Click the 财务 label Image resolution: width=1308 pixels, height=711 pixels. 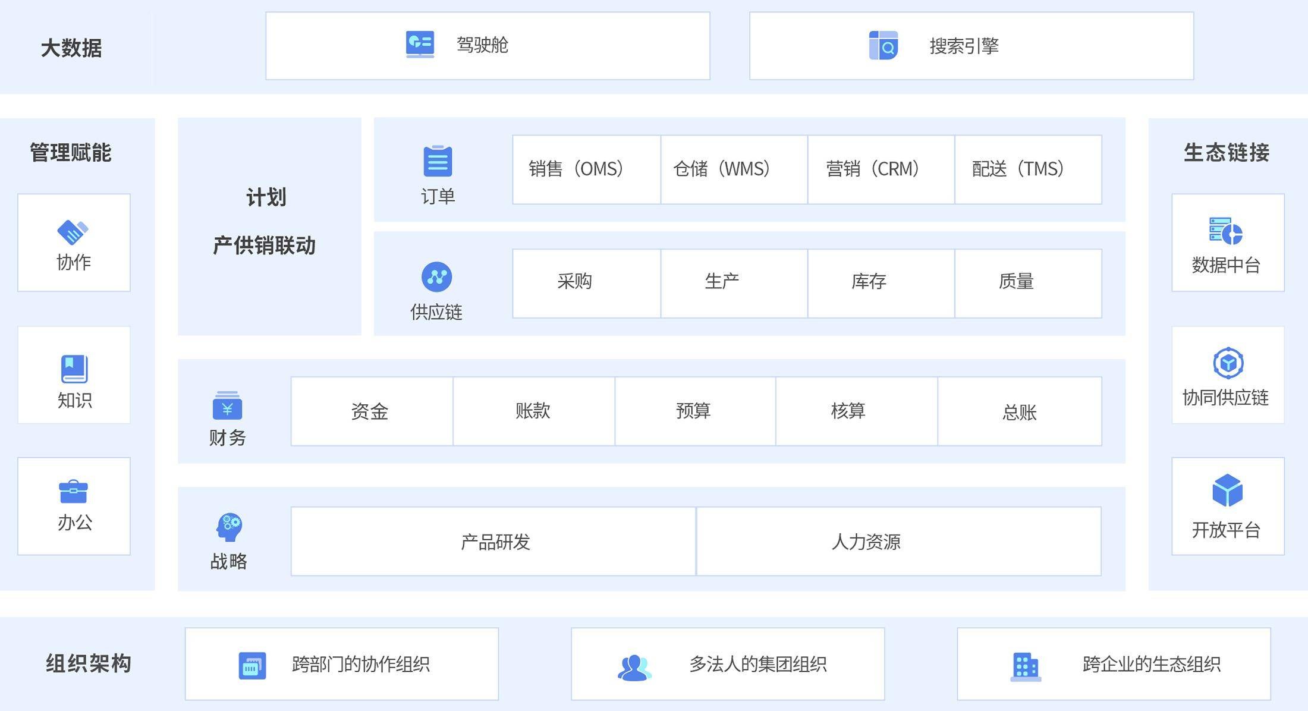coord(228,438)
